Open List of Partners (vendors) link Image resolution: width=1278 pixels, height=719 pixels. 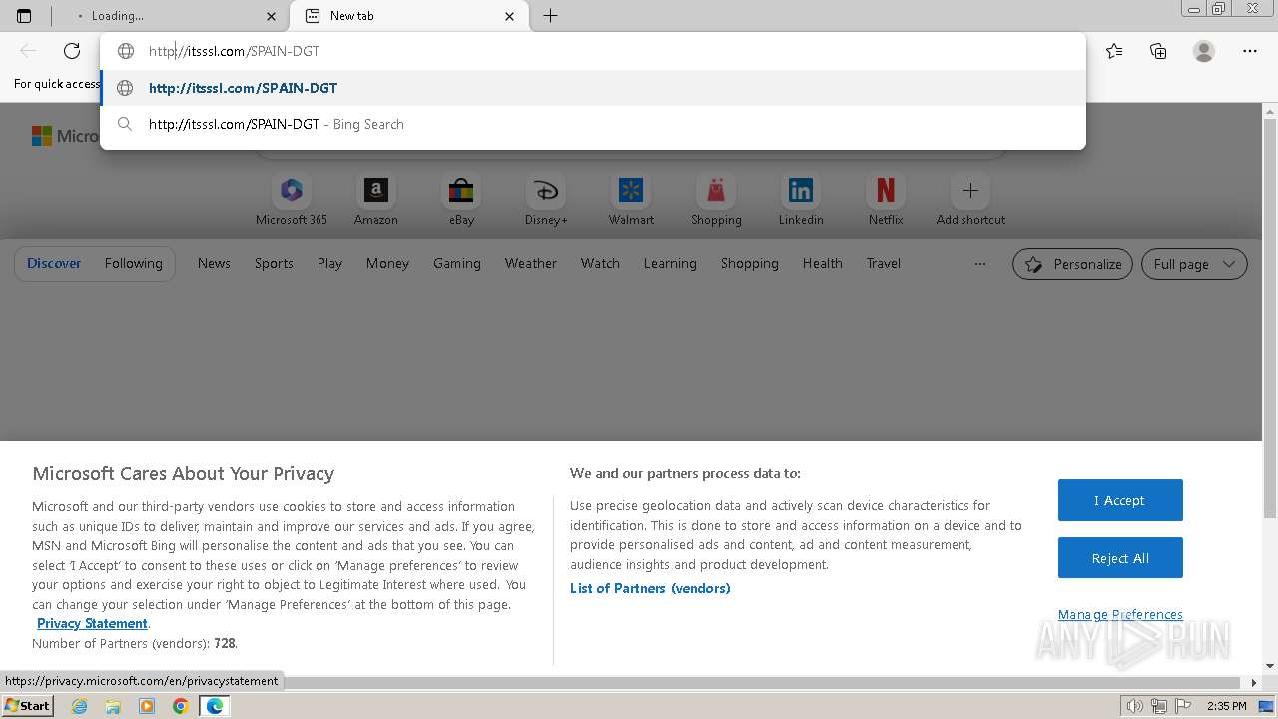point(650,588)
